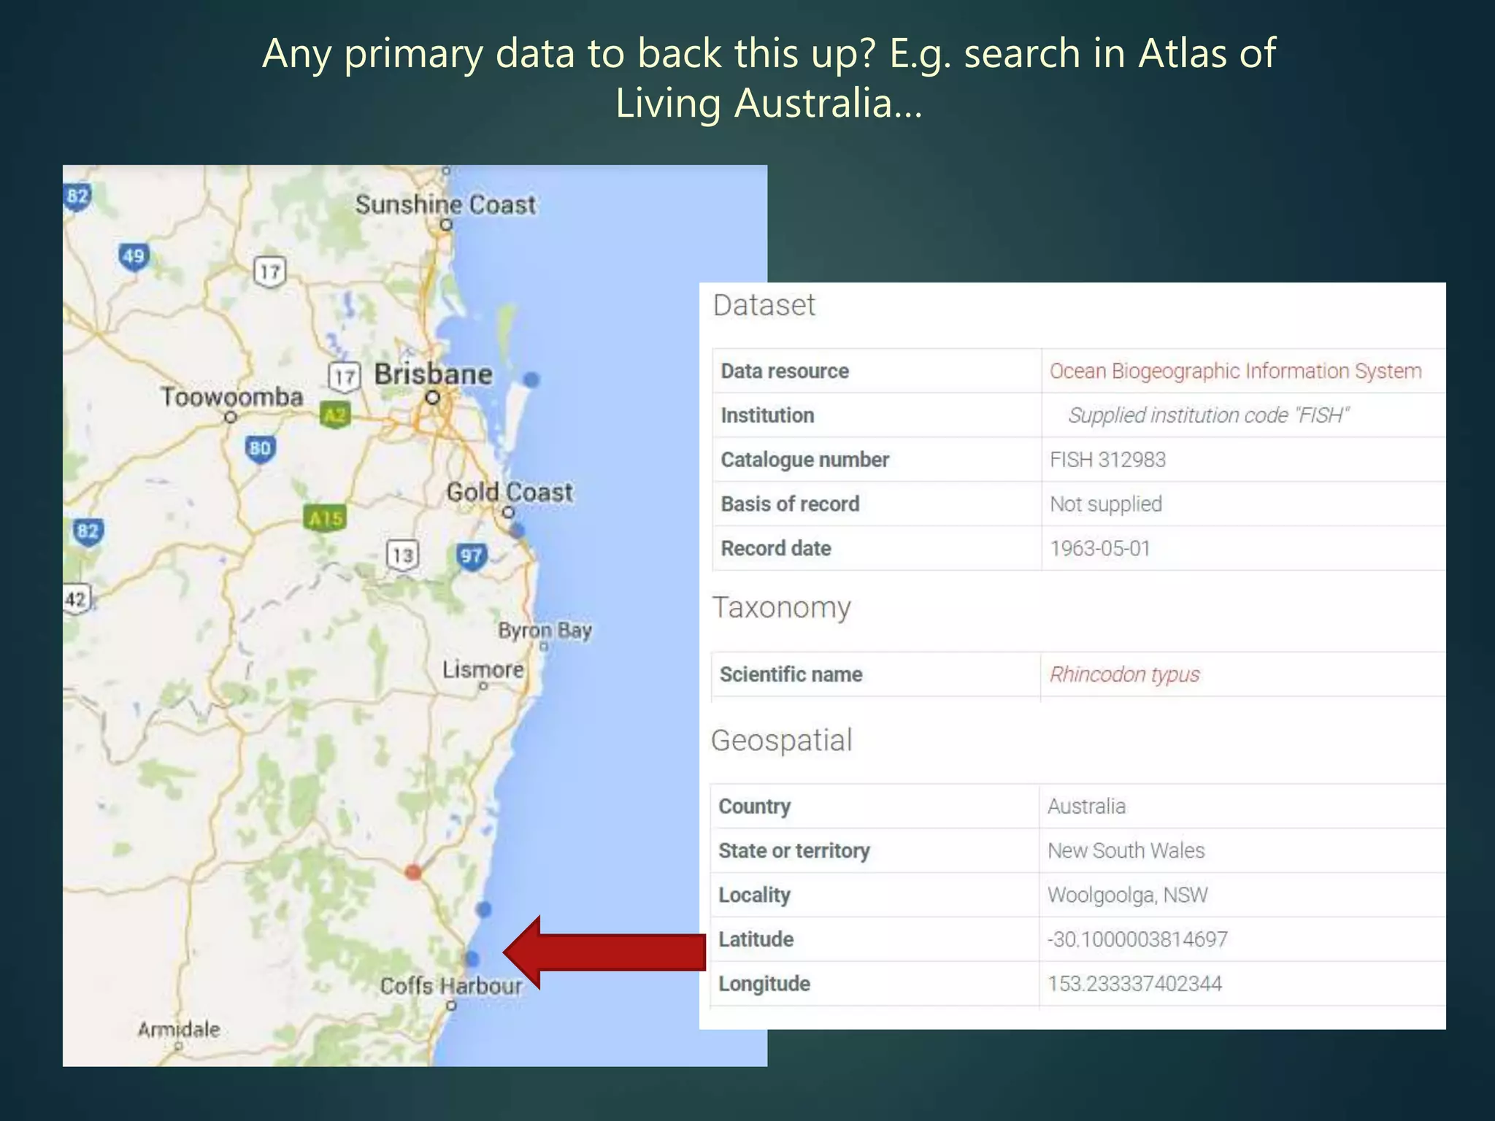Viewport: 1495px width, 1121px height.
Task: Click the A2 green highway shield near Brisbane
Action: tap(335, 416)
